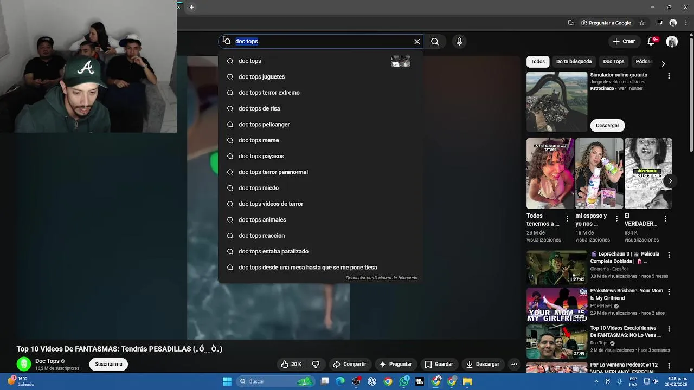Open options for Simulador online gratuito ad
The image size is (694, 390).
tap(669, 76)
